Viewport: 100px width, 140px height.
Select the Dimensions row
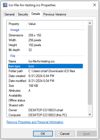[46, 35]
